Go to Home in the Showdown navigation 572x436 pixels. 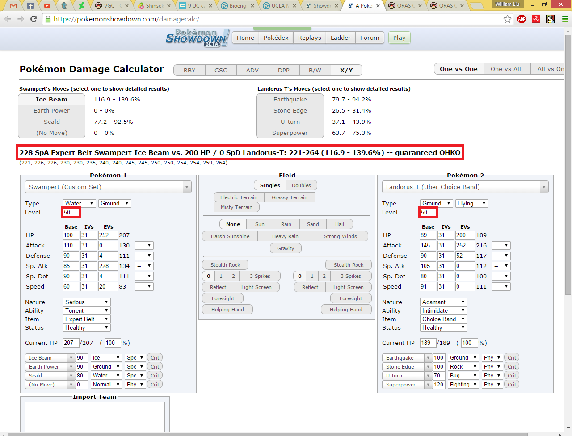click(x=245, y=38)
